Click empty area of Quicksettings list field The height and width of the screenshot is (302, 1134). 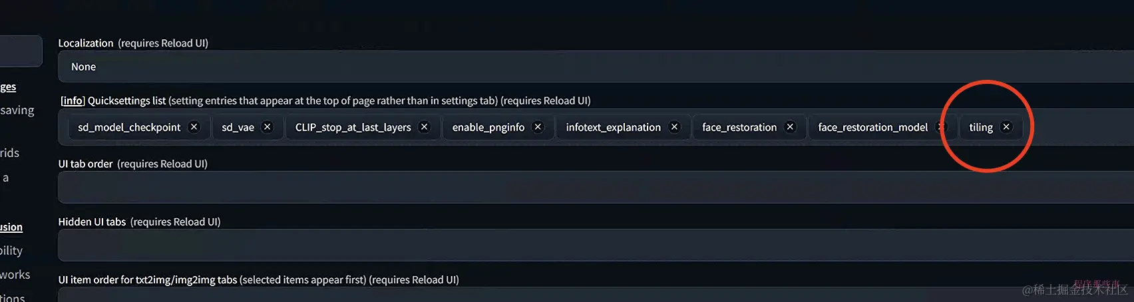[x=1081, y=127]
